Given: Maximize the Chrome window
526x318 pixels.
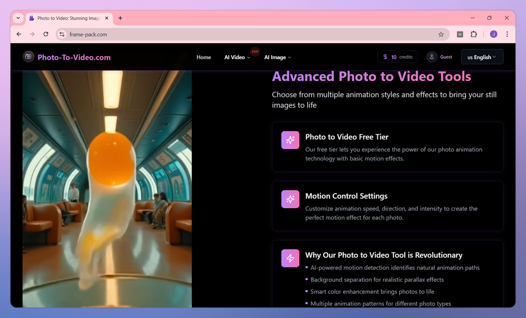Looking at the screenshot, I should (x=490, y=18).
